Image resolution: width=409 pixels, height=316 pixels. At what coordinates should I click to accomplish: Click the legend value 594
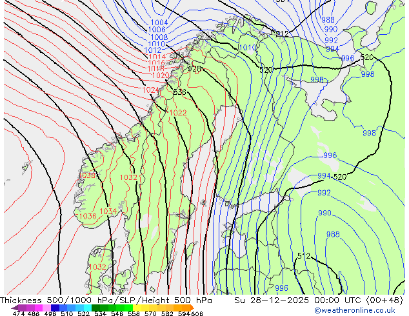click(184, 313)
